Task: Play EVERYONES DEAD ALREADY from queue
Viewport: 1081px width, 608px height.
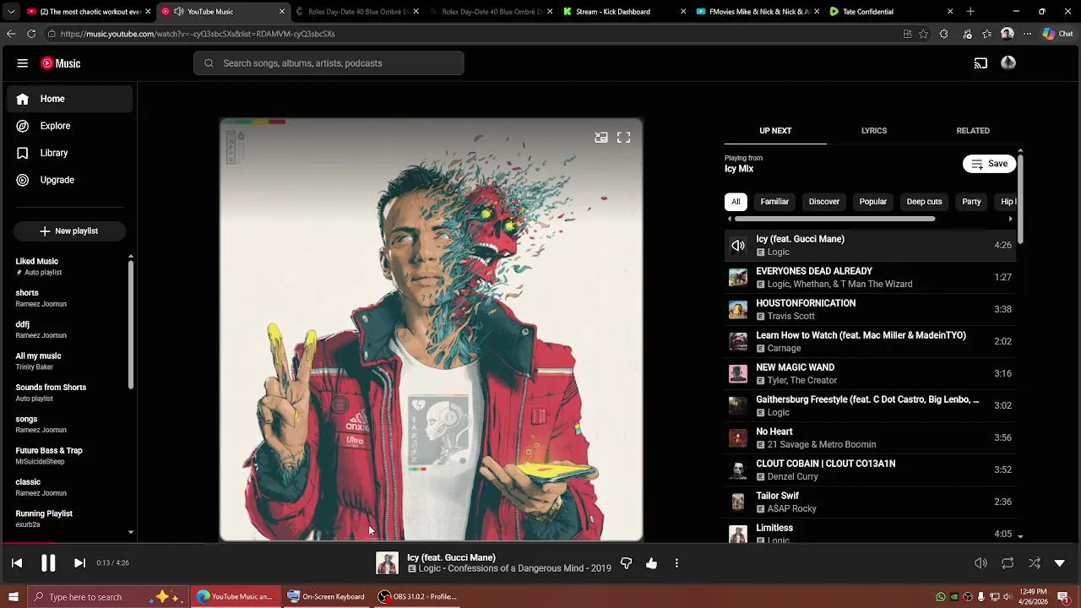Action: pyautogui.click(x=870, y=277)
